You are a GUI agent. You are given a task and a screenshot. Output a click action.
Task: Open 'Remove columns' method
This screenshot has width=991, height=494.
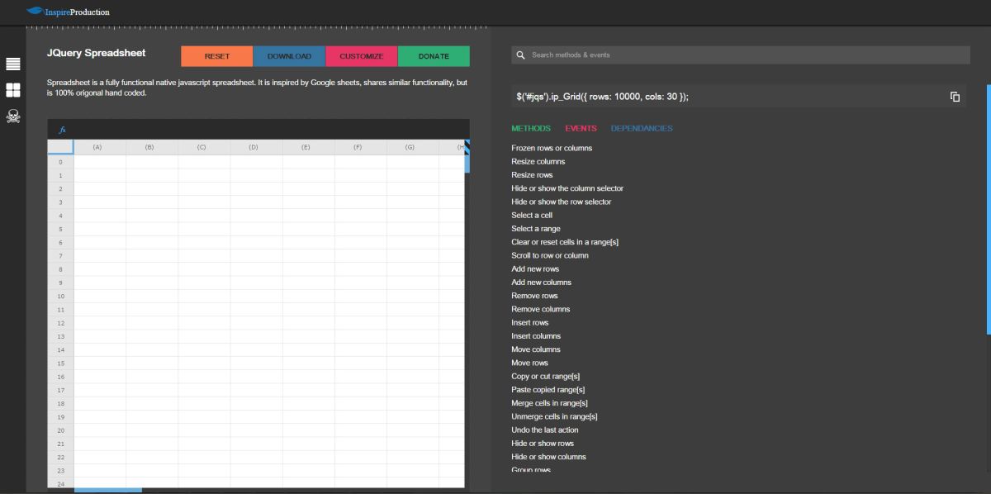pos(541,309)
